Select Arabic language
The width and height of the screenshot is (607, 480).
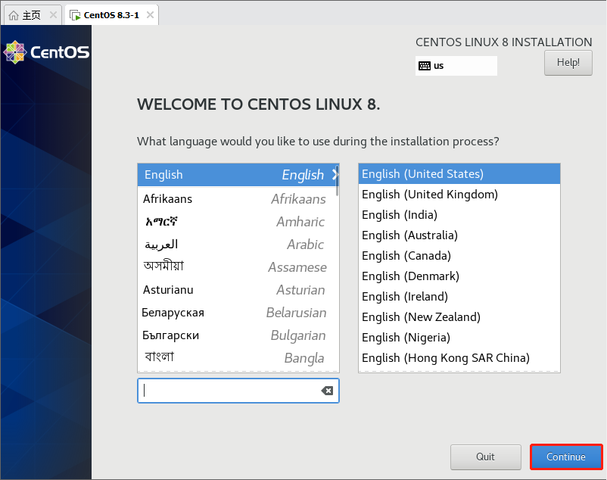(x=237, y=245)
